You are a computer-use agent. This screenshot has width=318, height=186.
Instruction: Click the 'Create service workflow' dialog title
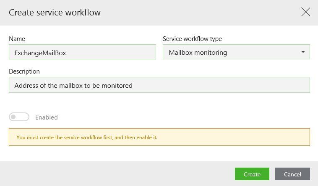pyautogui.click(x=55, y=13)
